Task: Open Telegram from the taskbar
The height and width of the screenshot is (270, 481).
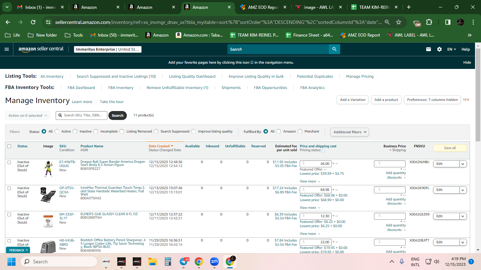Action: (183, 262)
